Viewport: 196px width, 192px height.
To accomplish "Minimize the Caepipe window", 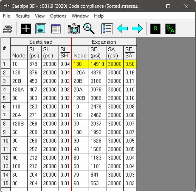I will pos(150,6).
